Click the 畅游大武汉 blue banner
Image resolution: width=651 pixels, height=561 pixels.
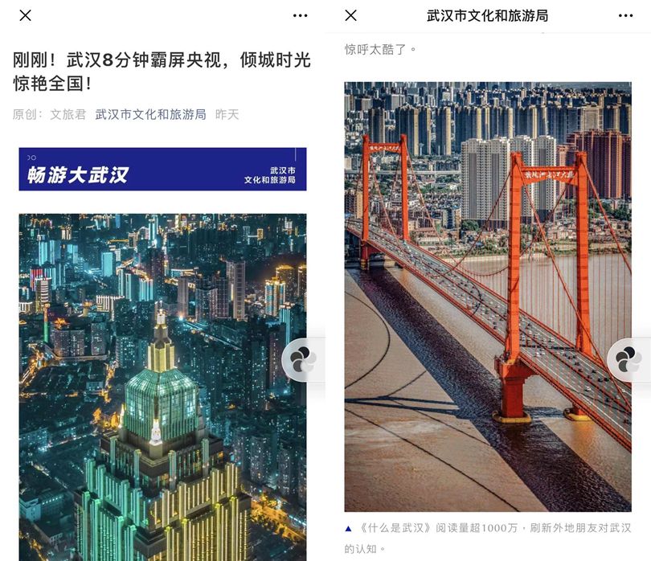tap(162, 169)
